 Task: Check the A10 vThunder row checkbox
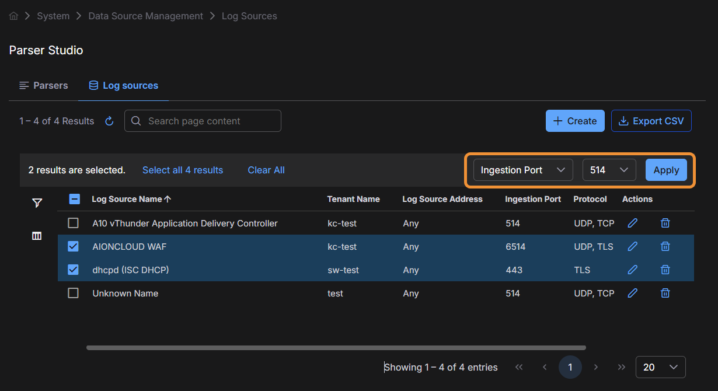[x=73, y=224]
